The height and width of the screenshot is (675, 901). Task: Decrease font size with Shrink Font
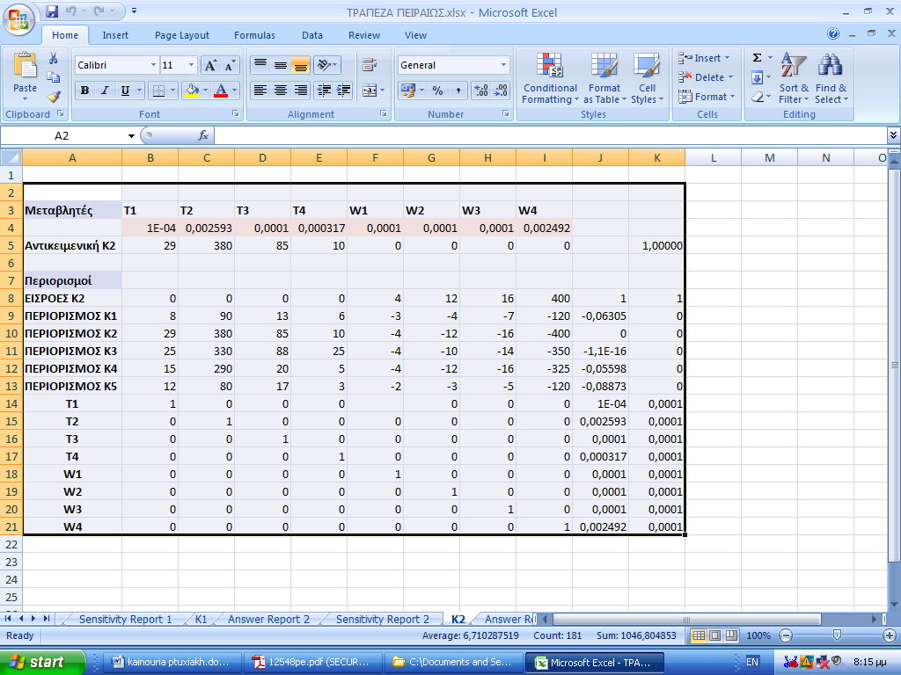(230, 65)
